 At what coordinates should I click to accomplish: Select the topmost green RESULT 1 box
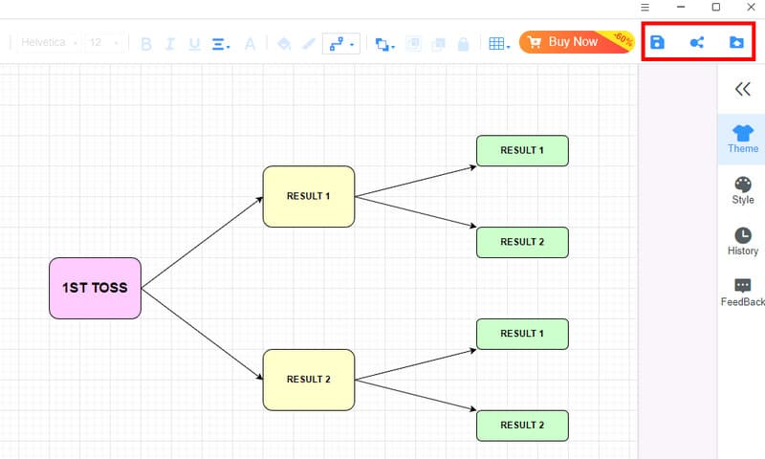click(522, 151)
